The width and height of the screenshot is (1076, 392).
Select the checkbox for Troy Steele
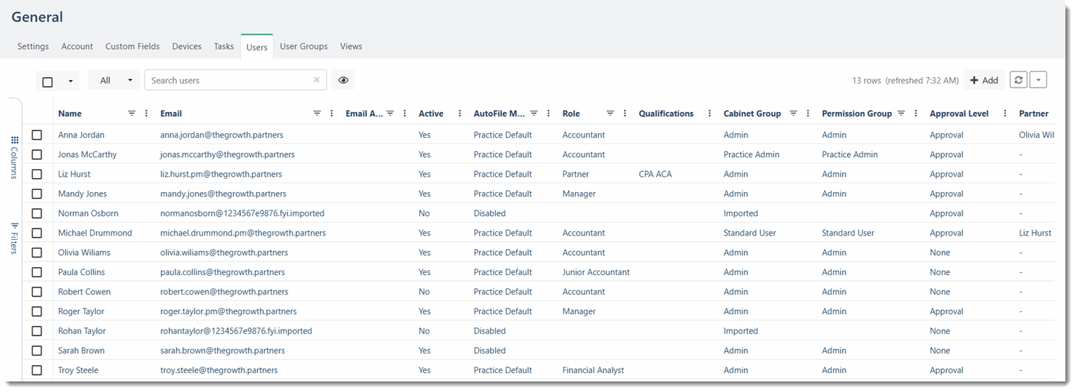coord(37,370)
